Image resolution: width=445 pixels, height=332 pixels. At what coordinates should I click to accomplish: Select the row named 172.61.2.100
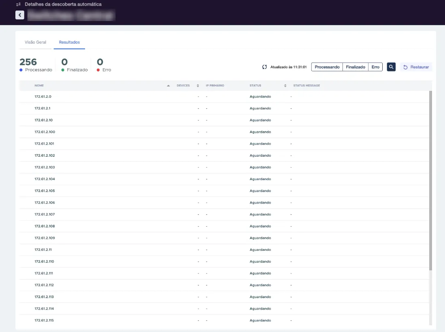click(224, 132)
